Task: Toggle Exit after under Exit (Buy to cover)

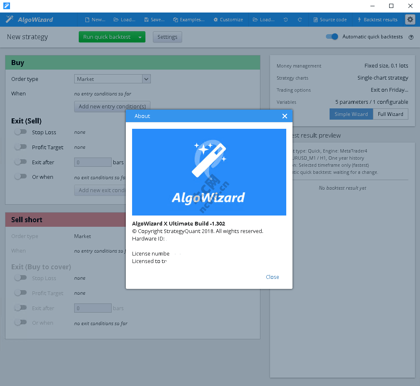Action: click(x=21, y=308)
